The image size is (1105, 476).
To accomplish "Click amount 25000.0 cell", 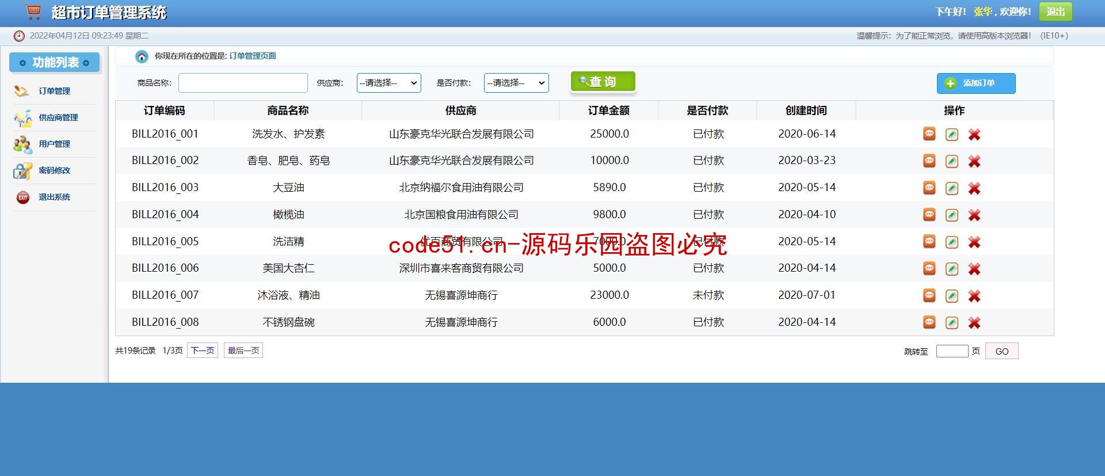I will [609, 134].
